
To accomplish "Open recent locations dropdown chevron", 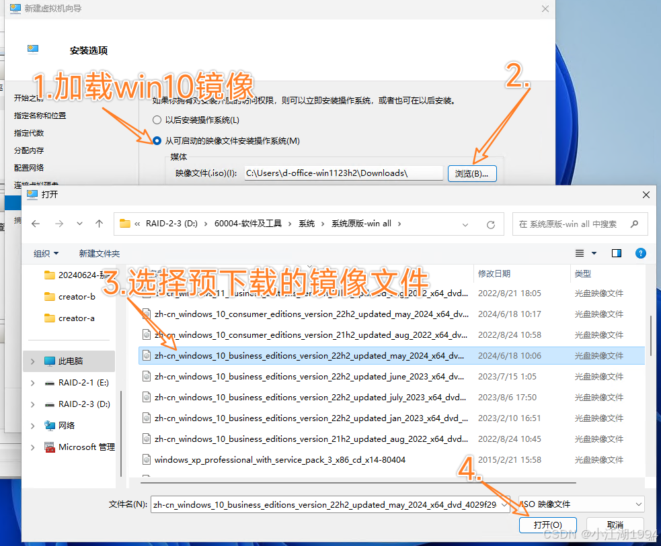I will tap(79, 224).
